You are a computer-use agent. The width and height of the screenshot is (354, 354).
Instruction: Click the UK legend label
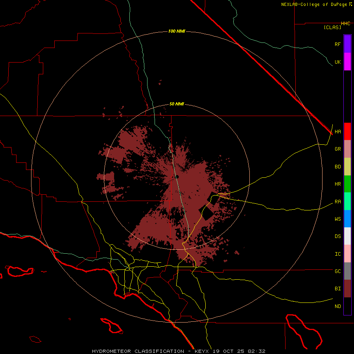[x=337, y=62]
